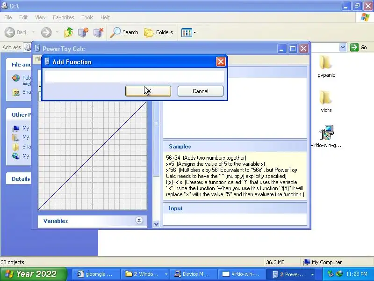The height and width of the screenshot is (281, 374).
Task: Select the pvpanic folder
Action: point(326,66)
